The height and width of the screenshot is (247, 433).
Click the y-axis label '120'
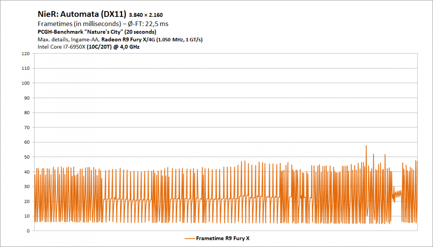point(26,53)
